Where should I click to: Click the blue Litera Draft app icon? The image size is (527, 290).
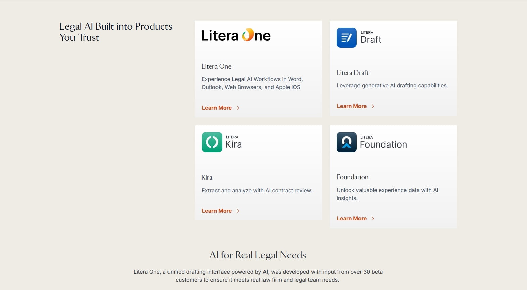coord(347,38)
